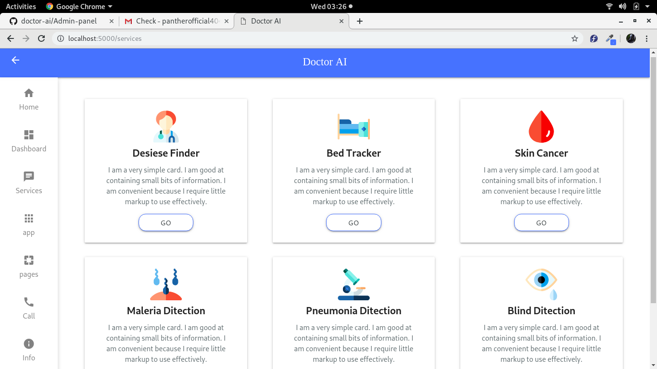Viewport: 657px width, 369px height.
Task: Open the app grid icon in the sidebar
Action: click(x=29, y=219)
